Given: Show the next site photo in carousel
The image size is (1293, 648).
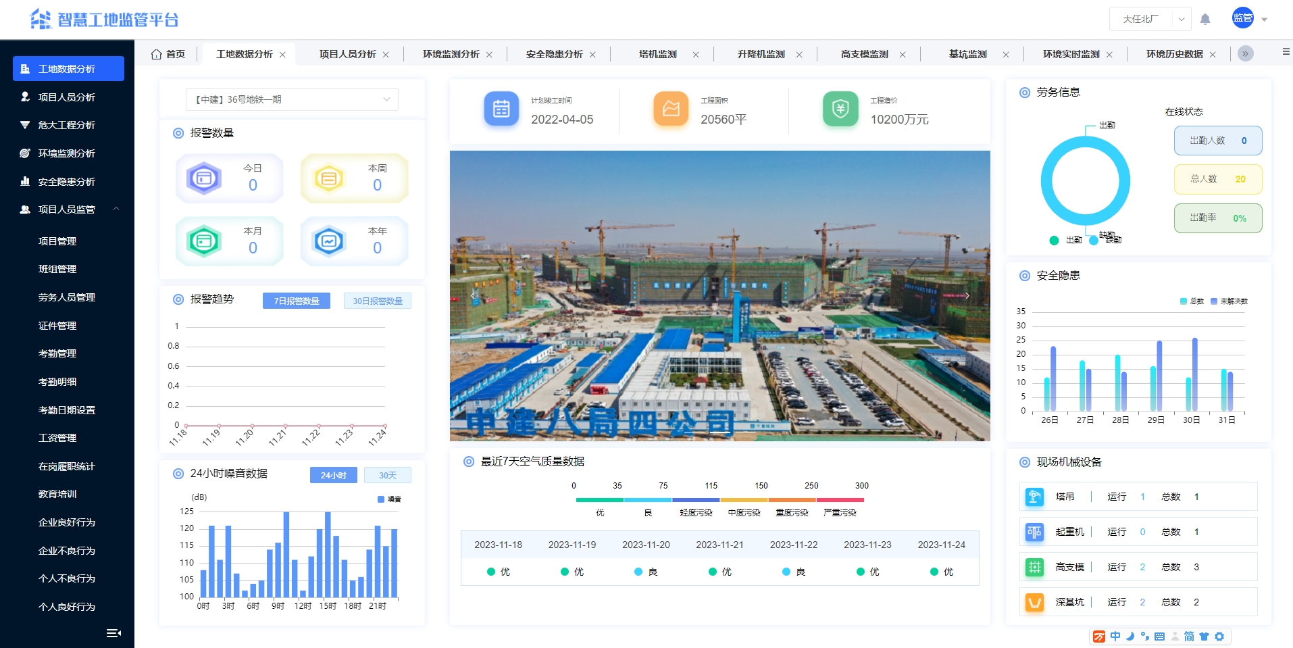Looking at the screenshot, I should click(x=967, y=295).
